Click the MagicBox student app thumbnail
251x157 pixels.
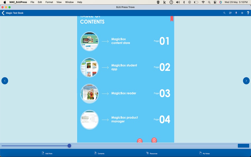90,67
